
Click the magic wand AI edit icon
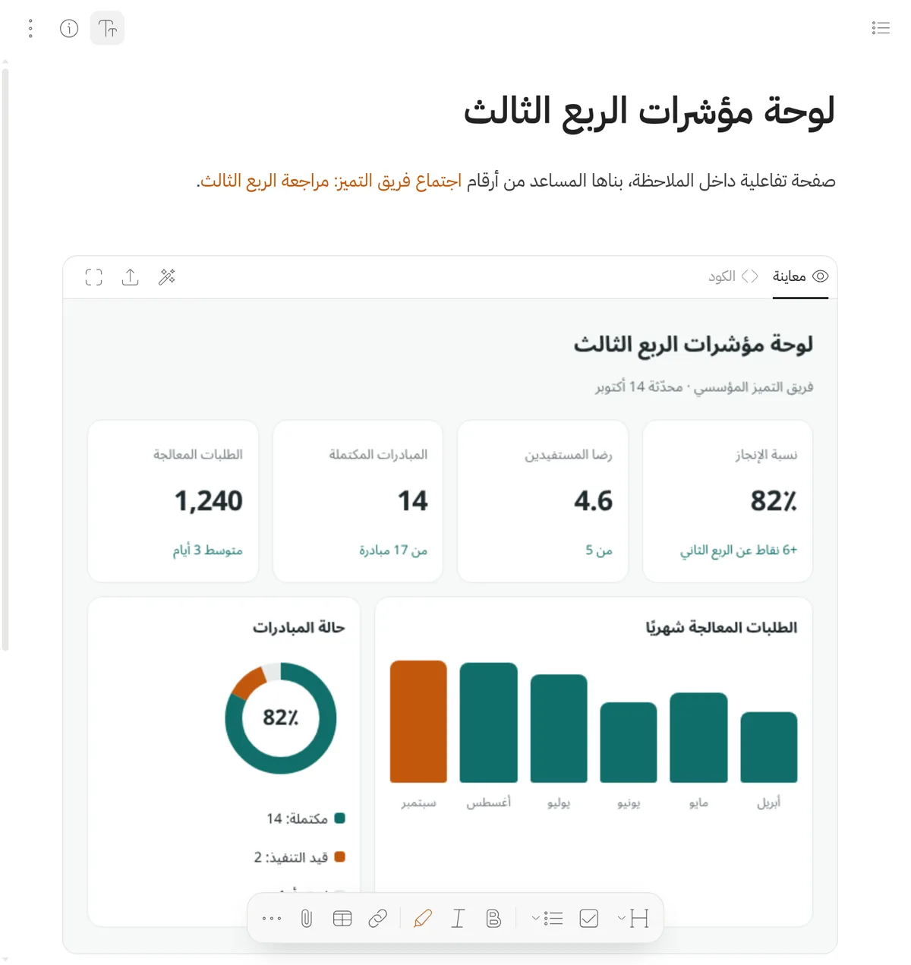[167, 277]
